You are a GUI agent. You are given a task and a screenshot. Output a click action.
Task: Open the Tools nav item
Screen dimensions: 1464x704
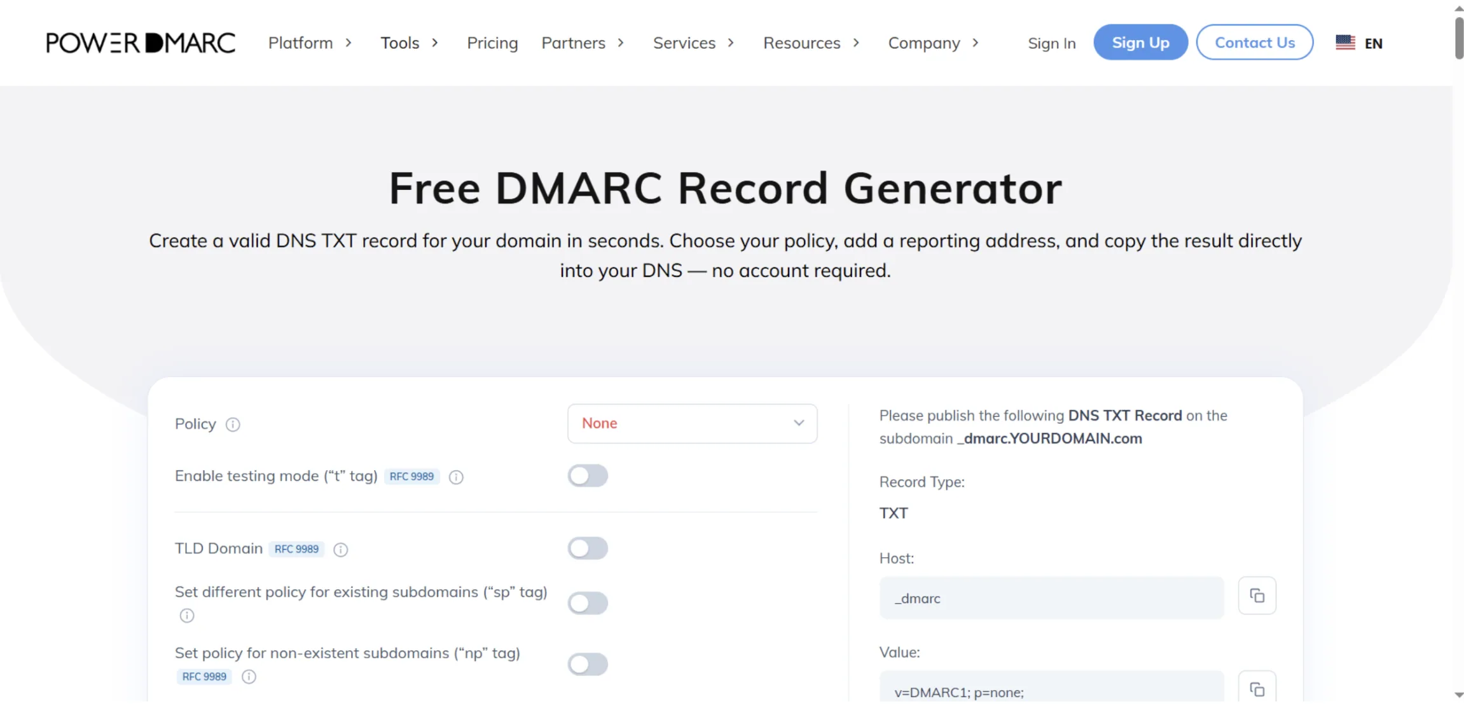(x=400, y=43)
